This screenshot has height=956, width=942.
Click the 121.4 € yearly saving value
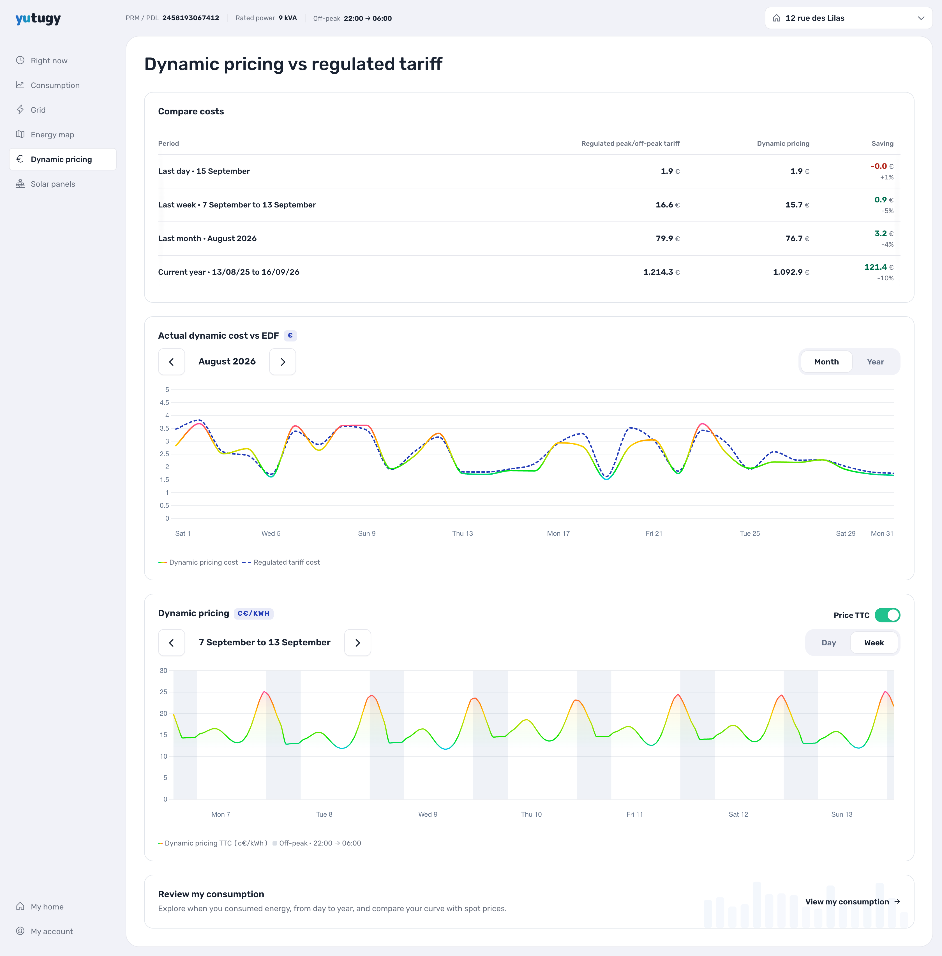tap(879, 267)
